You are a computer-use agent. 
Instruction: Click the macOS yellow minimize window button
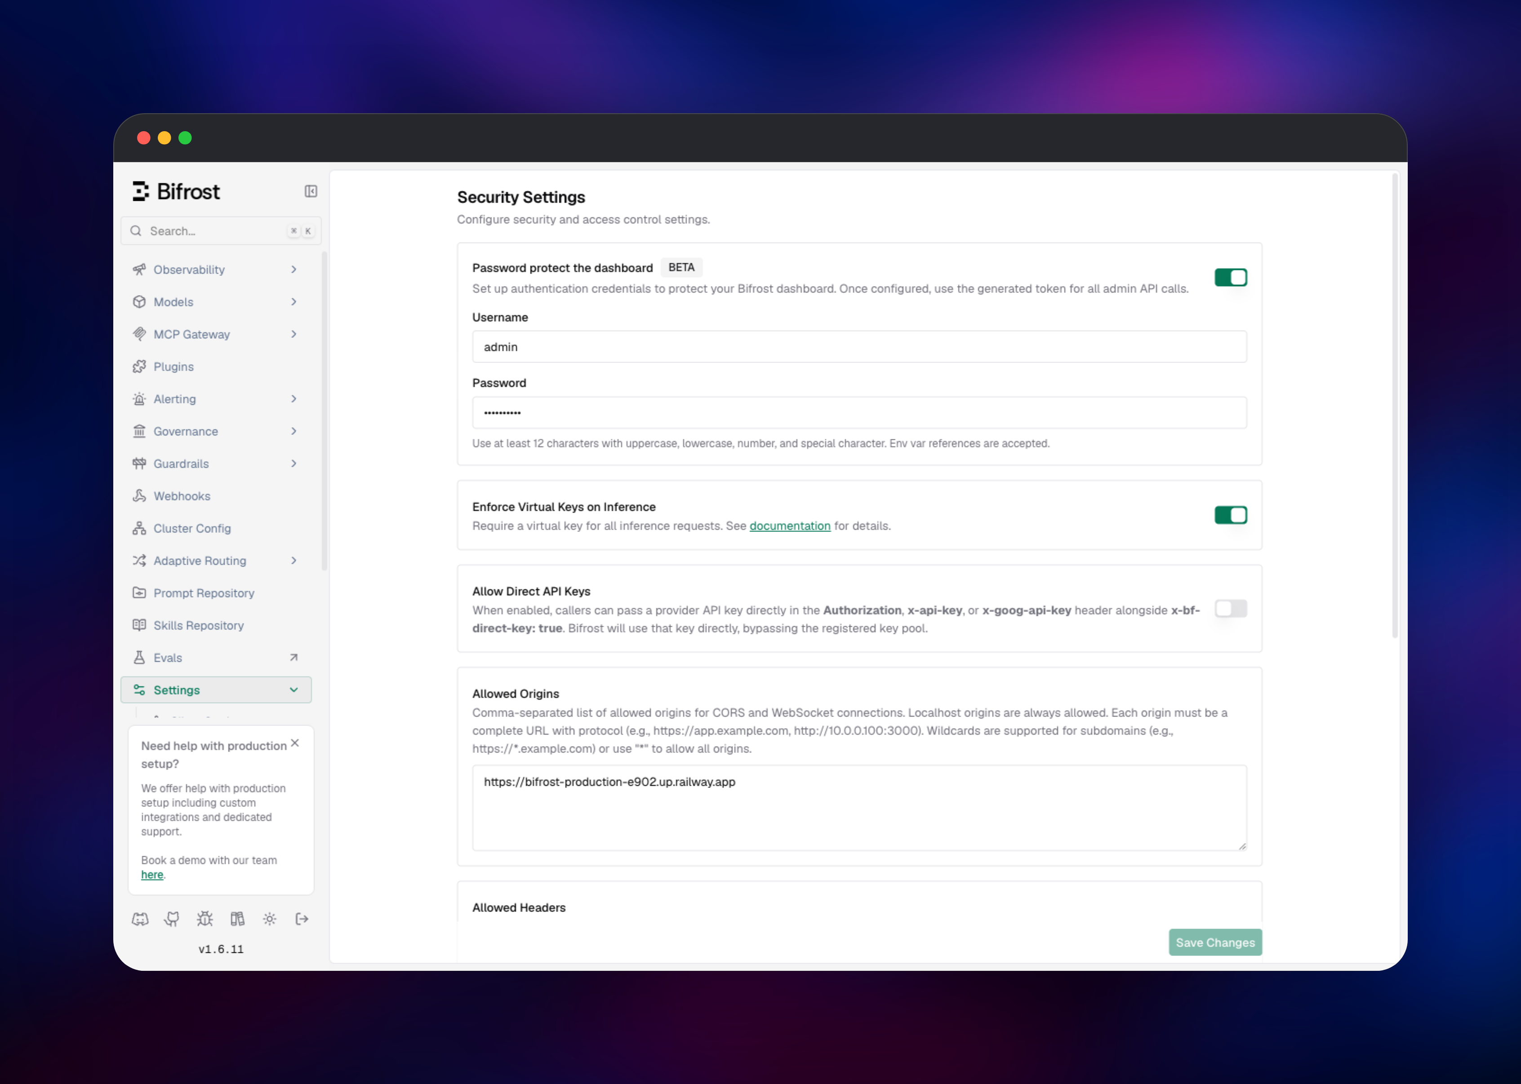164,138
